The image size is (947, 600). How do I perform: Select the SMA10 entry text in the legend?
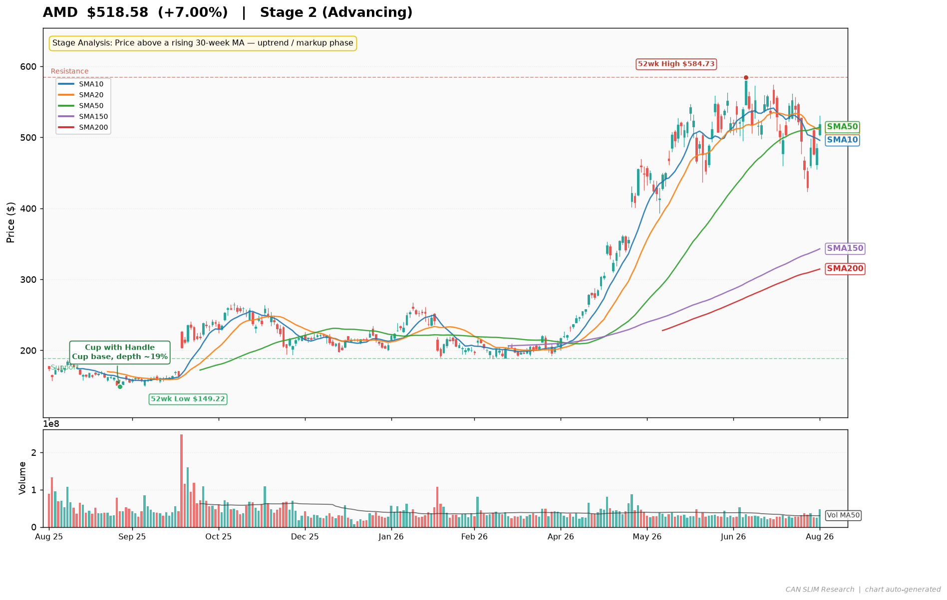point(91,84)
